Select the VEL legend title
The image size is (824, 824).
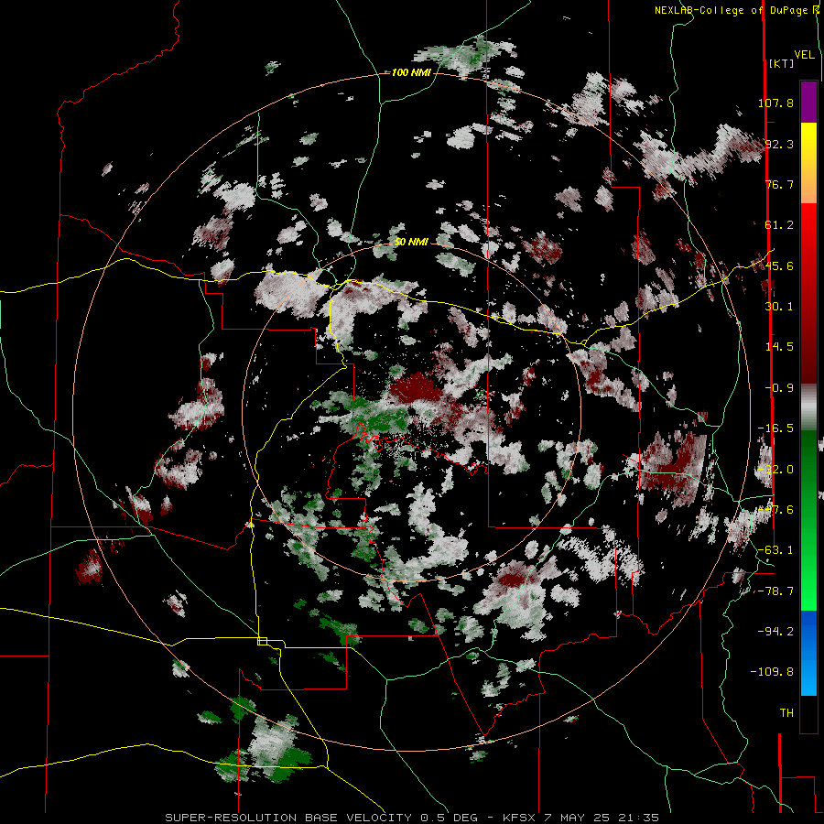(x=804, y=55)
